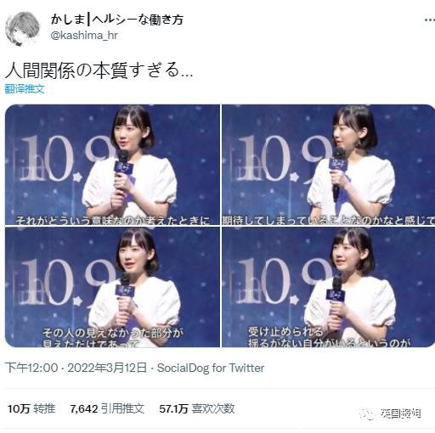435x433 pixels.
Task: Click the 引用推文 label text
Action: (x=123, y=408)
